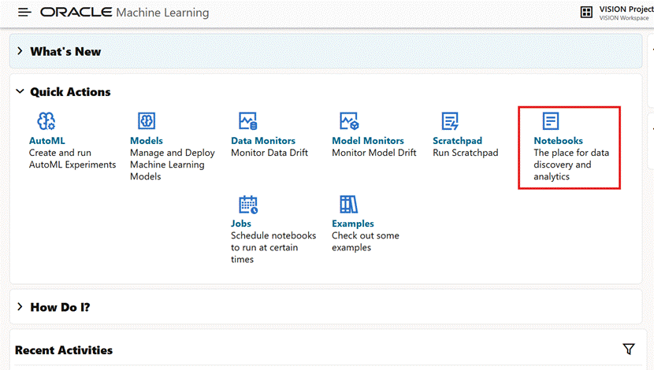Expand the What's New section

(x=20, y=51)
